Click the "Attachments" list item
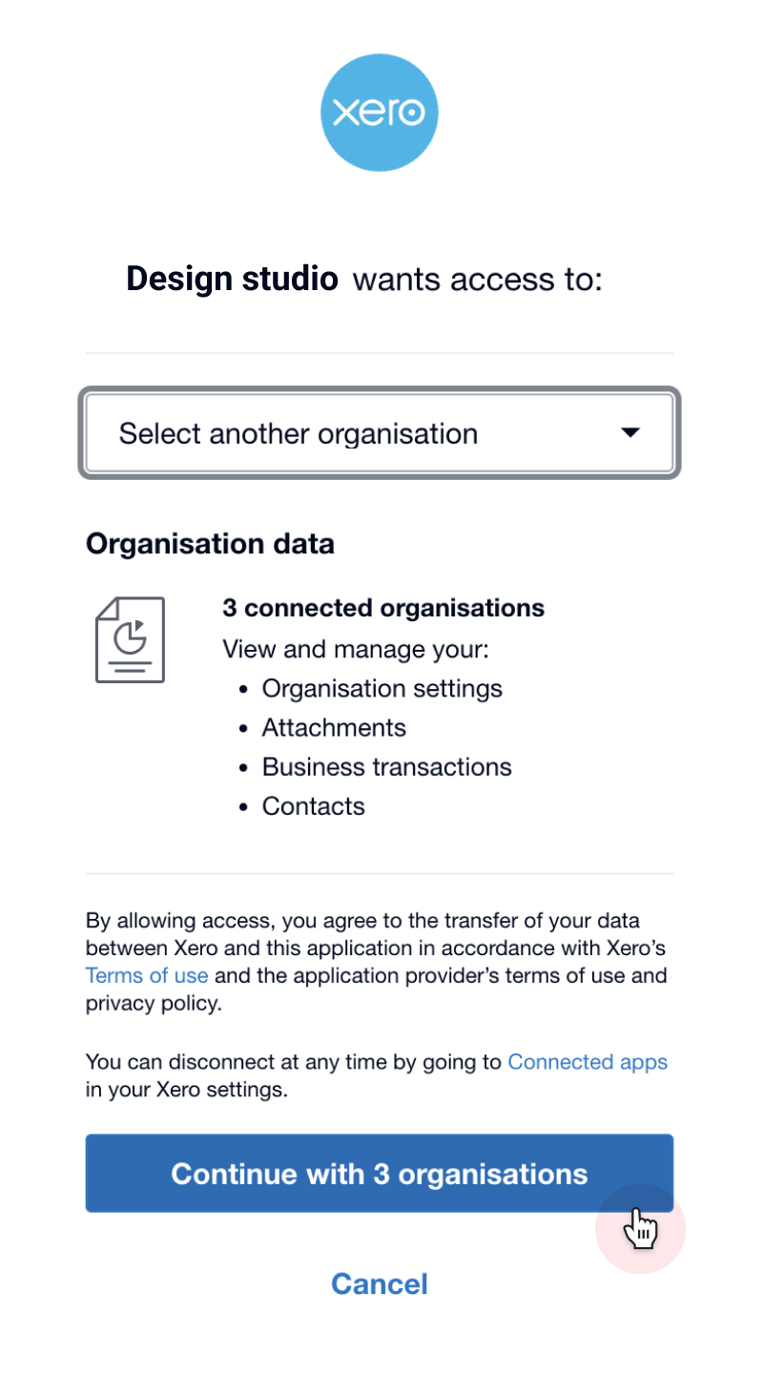Screen dimensions: 784x1397 [x=334, y=728]
